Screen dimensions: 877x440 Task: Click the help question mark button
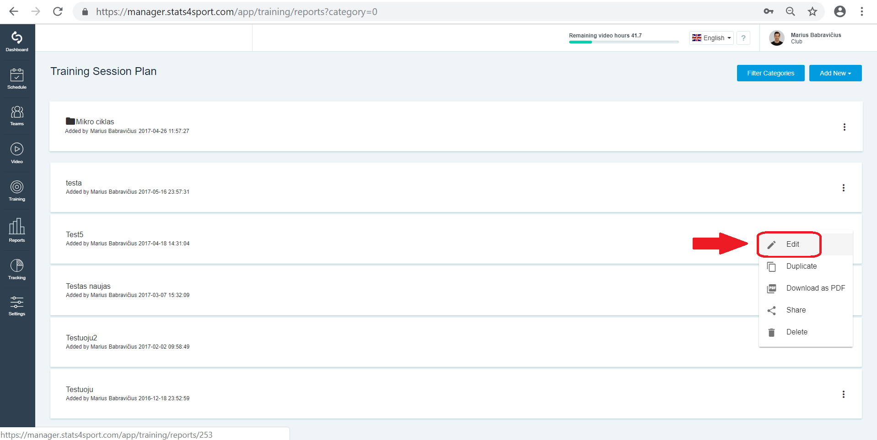pos(743,38)
